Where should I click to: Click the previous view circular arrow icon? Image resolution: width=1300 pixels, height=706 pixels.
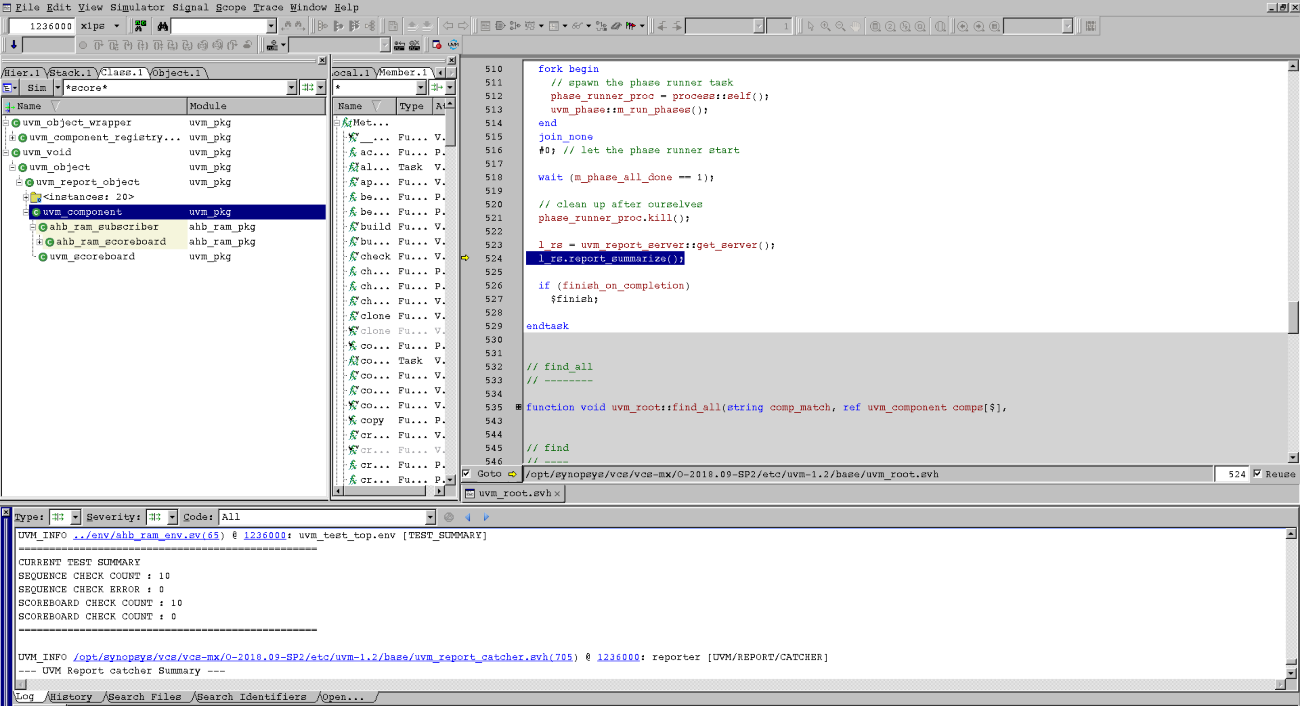click(963, 26)
